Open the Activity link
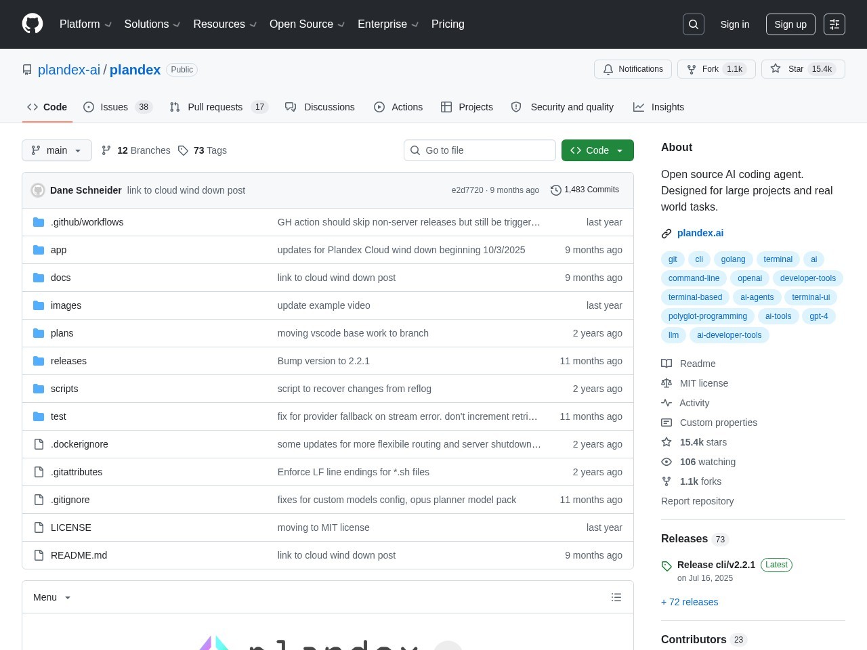Image resolution: width=867 pixels, height=650 pixels. pyautogui.click(x=685, y=403)
